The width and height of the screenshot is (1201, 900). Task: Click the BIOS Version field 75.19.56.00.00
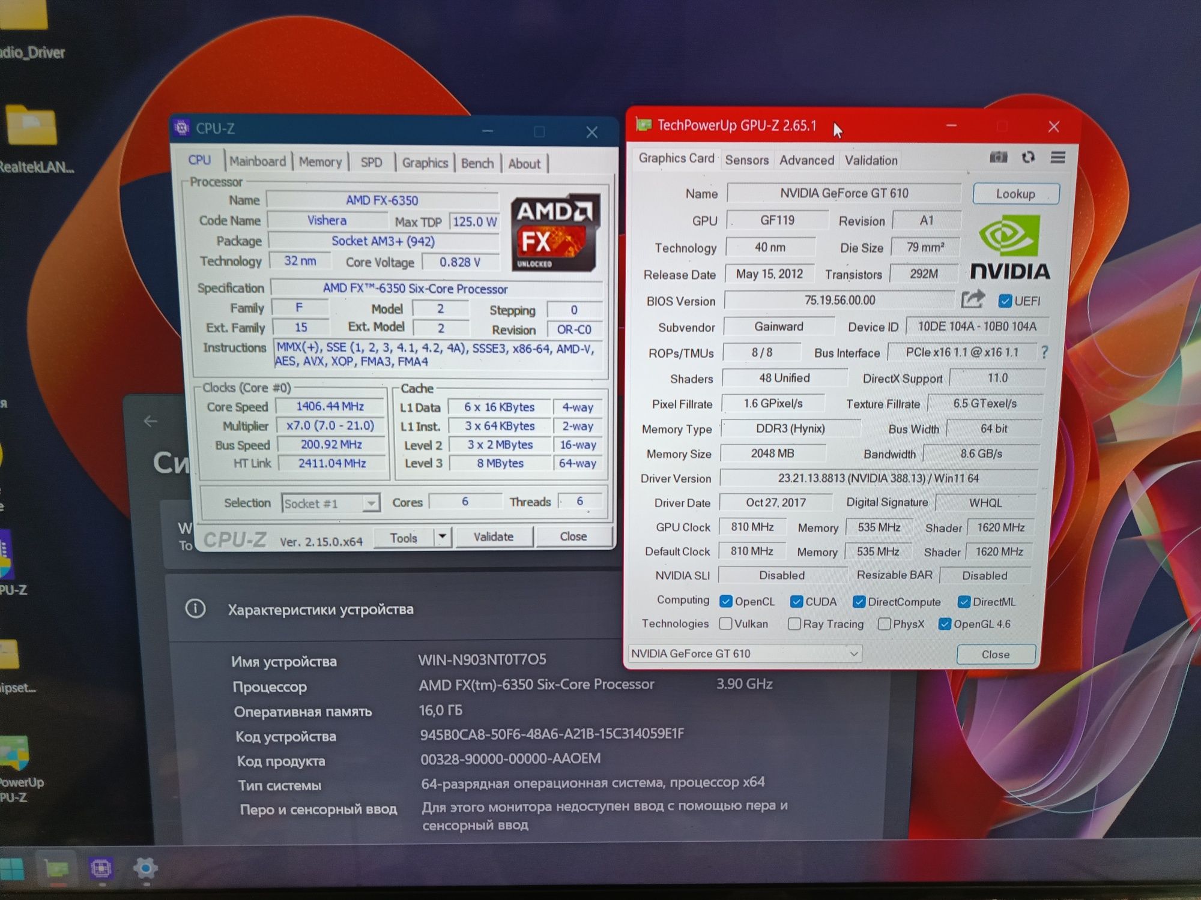click(839, 300)
